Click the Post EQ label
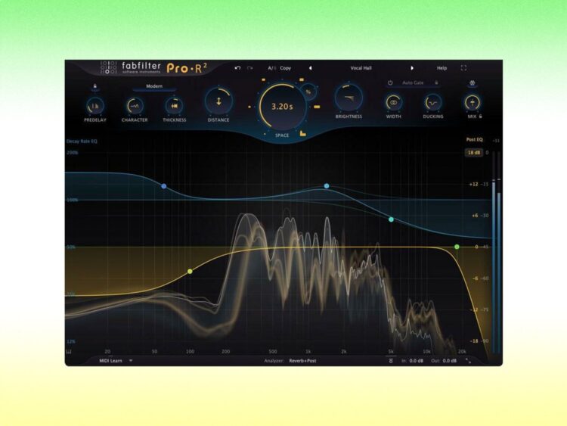 474,139
